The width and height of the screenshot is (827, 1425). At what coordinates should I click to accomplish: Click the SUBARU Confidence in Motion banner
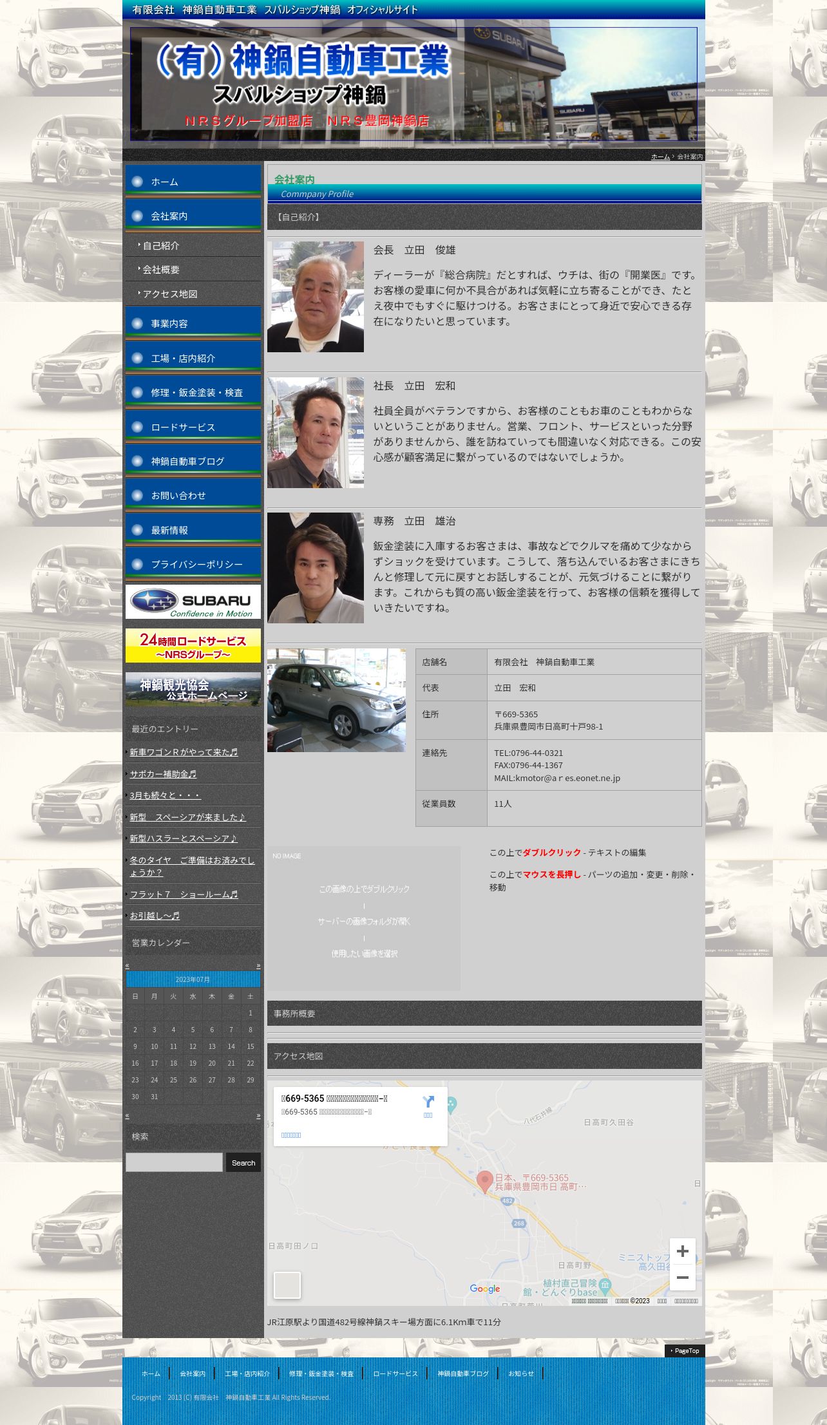point(193,601)
